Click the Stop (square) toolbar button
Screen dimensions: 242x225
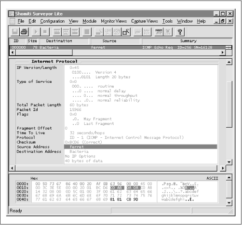(45, 32)
